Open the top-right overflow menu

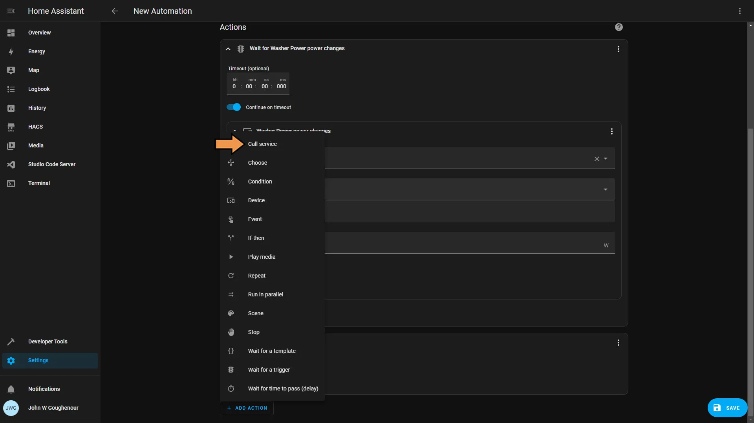(x=740, y=11)
